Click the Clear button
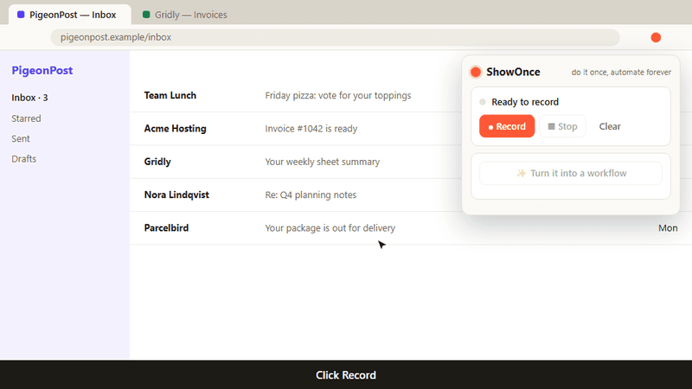692x389 pixels. (x=610, y=126)
